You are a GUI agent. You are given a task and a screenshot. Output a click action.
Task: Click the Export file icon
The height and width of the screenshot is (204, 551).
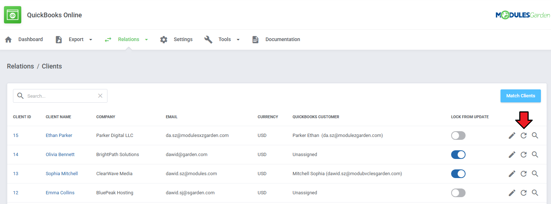point(59,40)
